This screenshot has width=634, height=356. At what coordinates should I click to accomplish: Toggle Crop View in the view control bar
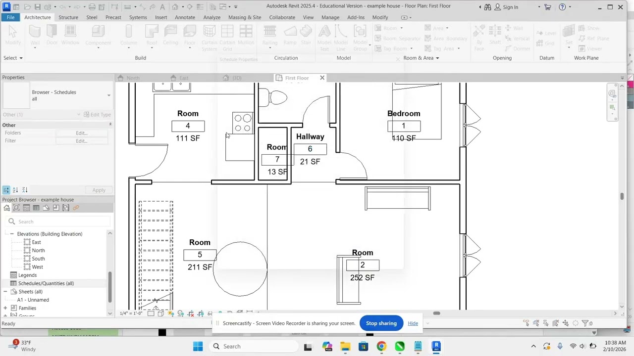pos(191,313)
